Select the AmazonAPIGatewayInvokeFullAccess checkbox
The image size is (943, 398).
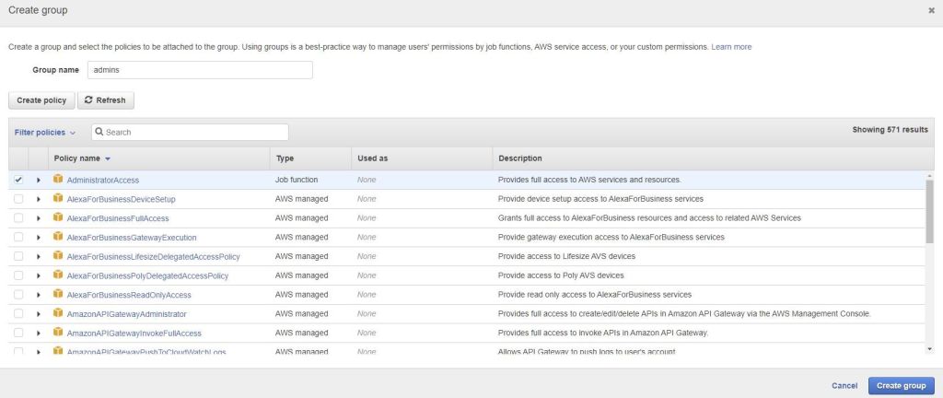(18, 334)
